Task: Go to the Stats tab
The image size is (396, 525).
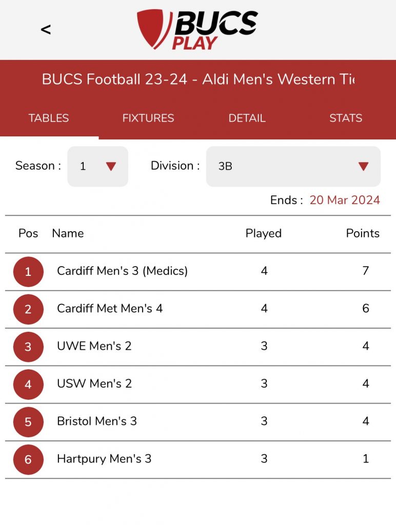Action: [x=346, y=118]
